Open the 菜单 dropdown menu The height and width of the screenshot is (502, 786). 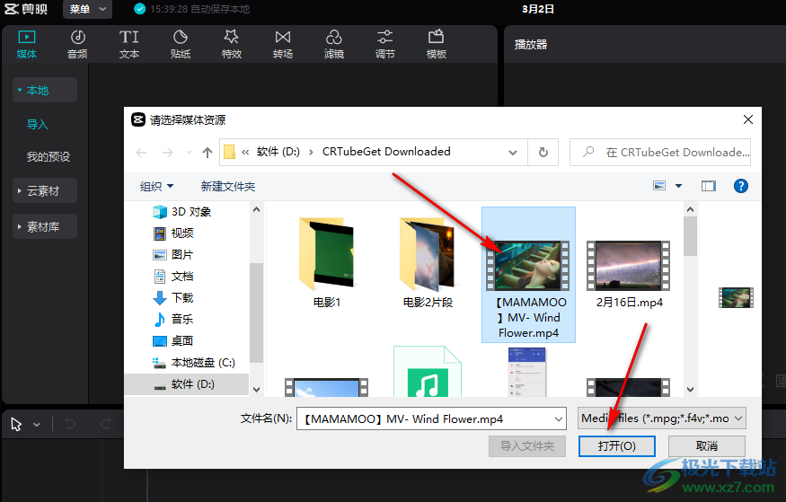(x=88, y=9)
